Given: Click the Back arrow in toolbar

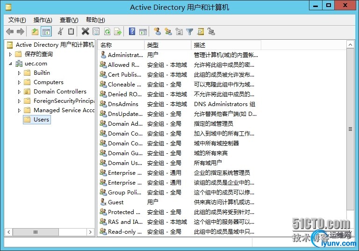Looking at the screenshot, I should 10,31.
